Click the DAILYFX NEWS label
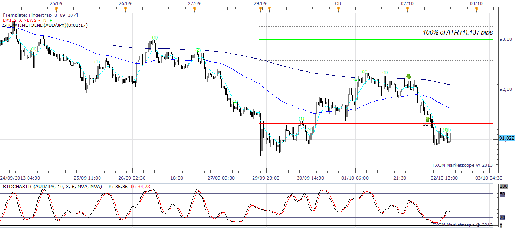The height and width of the screenshot is (228, 521). coord(20,20)
